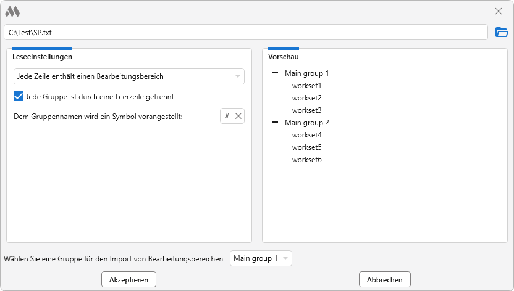The width and height of the screenshot is (514, 291).
Task: Click the application logo icon
Action: tap(12, 11)
